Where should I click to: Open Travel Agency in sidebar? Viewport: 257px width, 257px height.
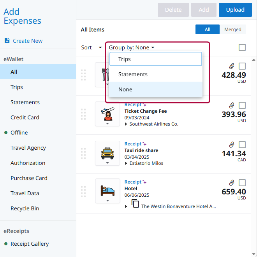tap(38, 148)
